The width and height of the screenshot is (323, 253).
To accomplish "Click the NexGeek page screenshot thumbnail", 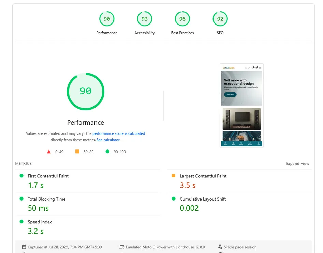I will click(241, 106).
